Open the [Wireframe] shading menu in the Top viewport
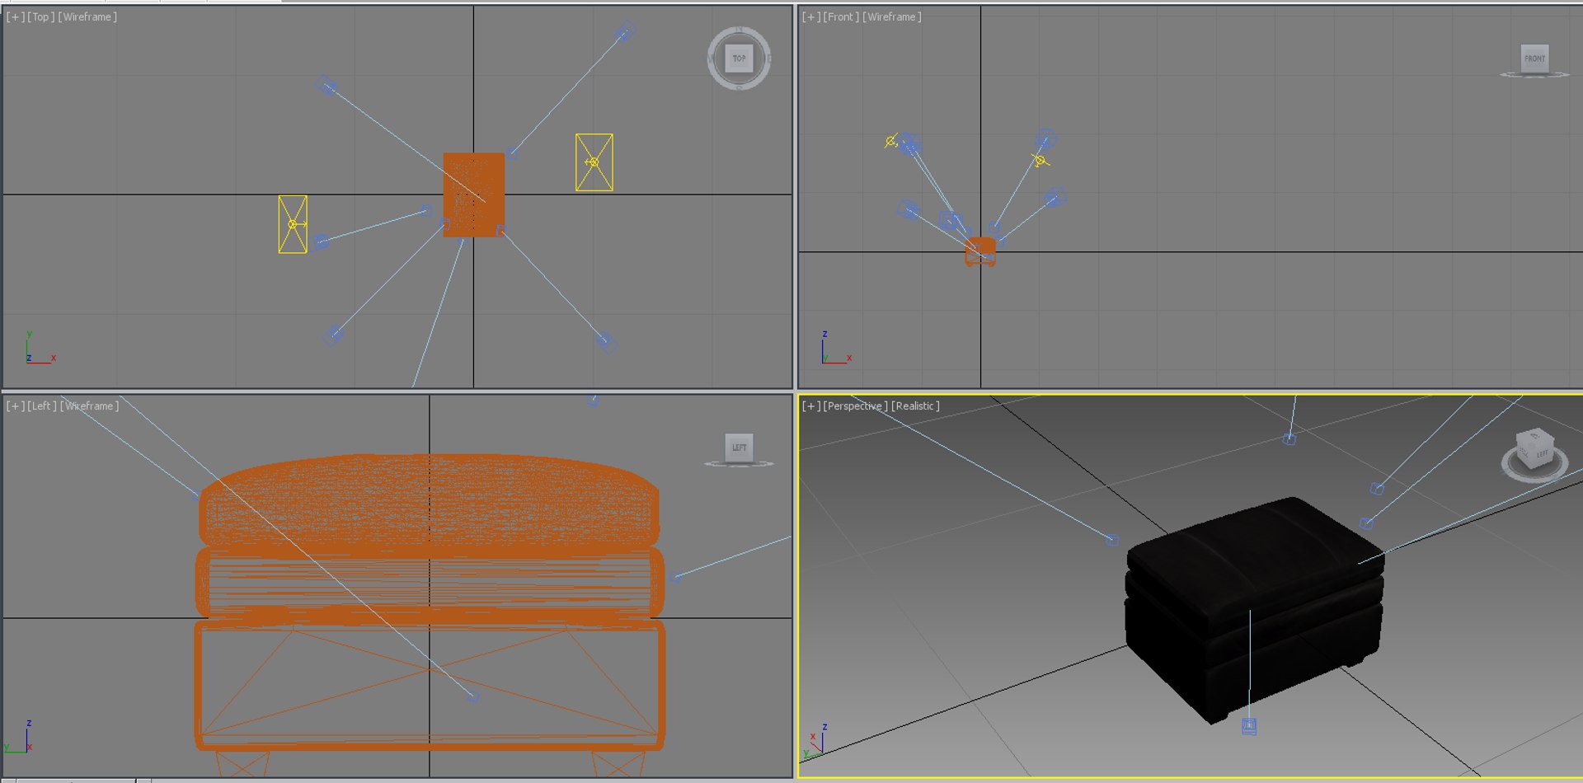This screenshot has width=1583, height=783. click(x=87, y=16)
